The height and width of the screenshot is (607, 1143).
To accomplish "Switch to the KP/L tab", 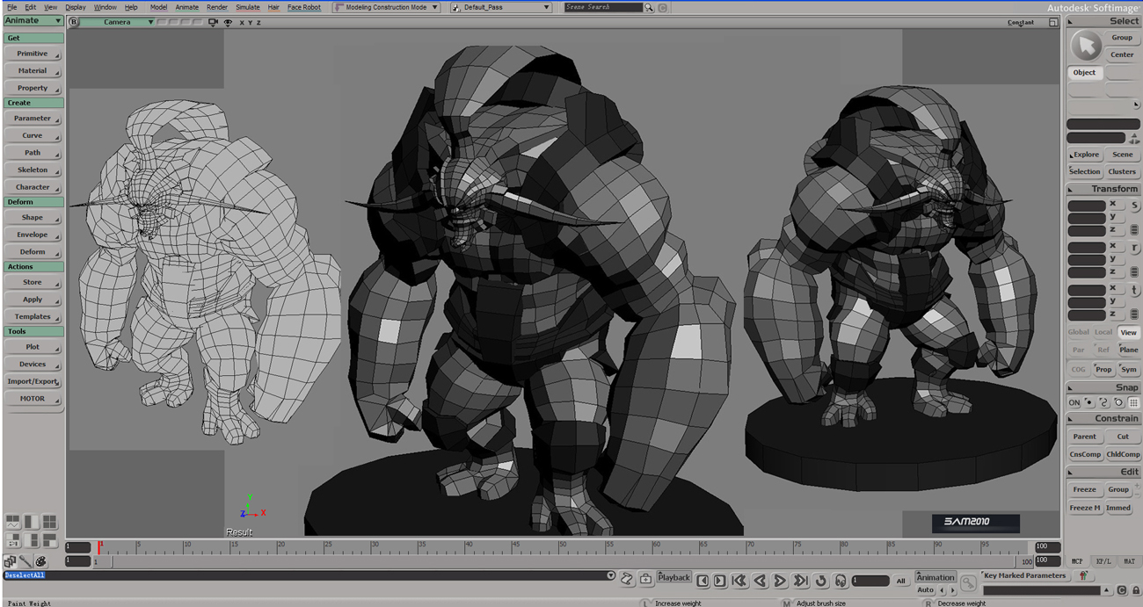I will click(1103, 561).
